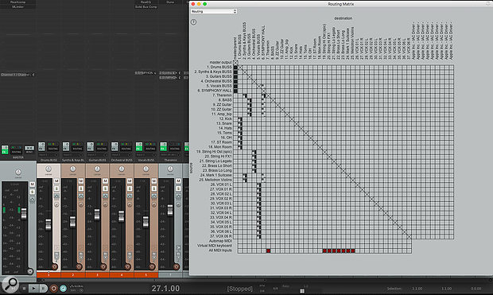Click the [Stopped] transport status text
Viewport: 493px width, 295px height.
(x=240, y=289)
